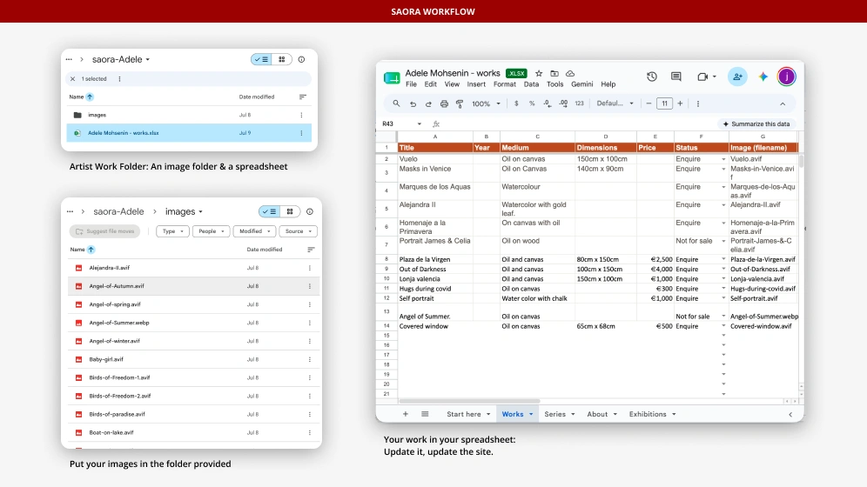The image size is (867, 487).
Task: Click Suggest file moves button
Action: (105, 231)
